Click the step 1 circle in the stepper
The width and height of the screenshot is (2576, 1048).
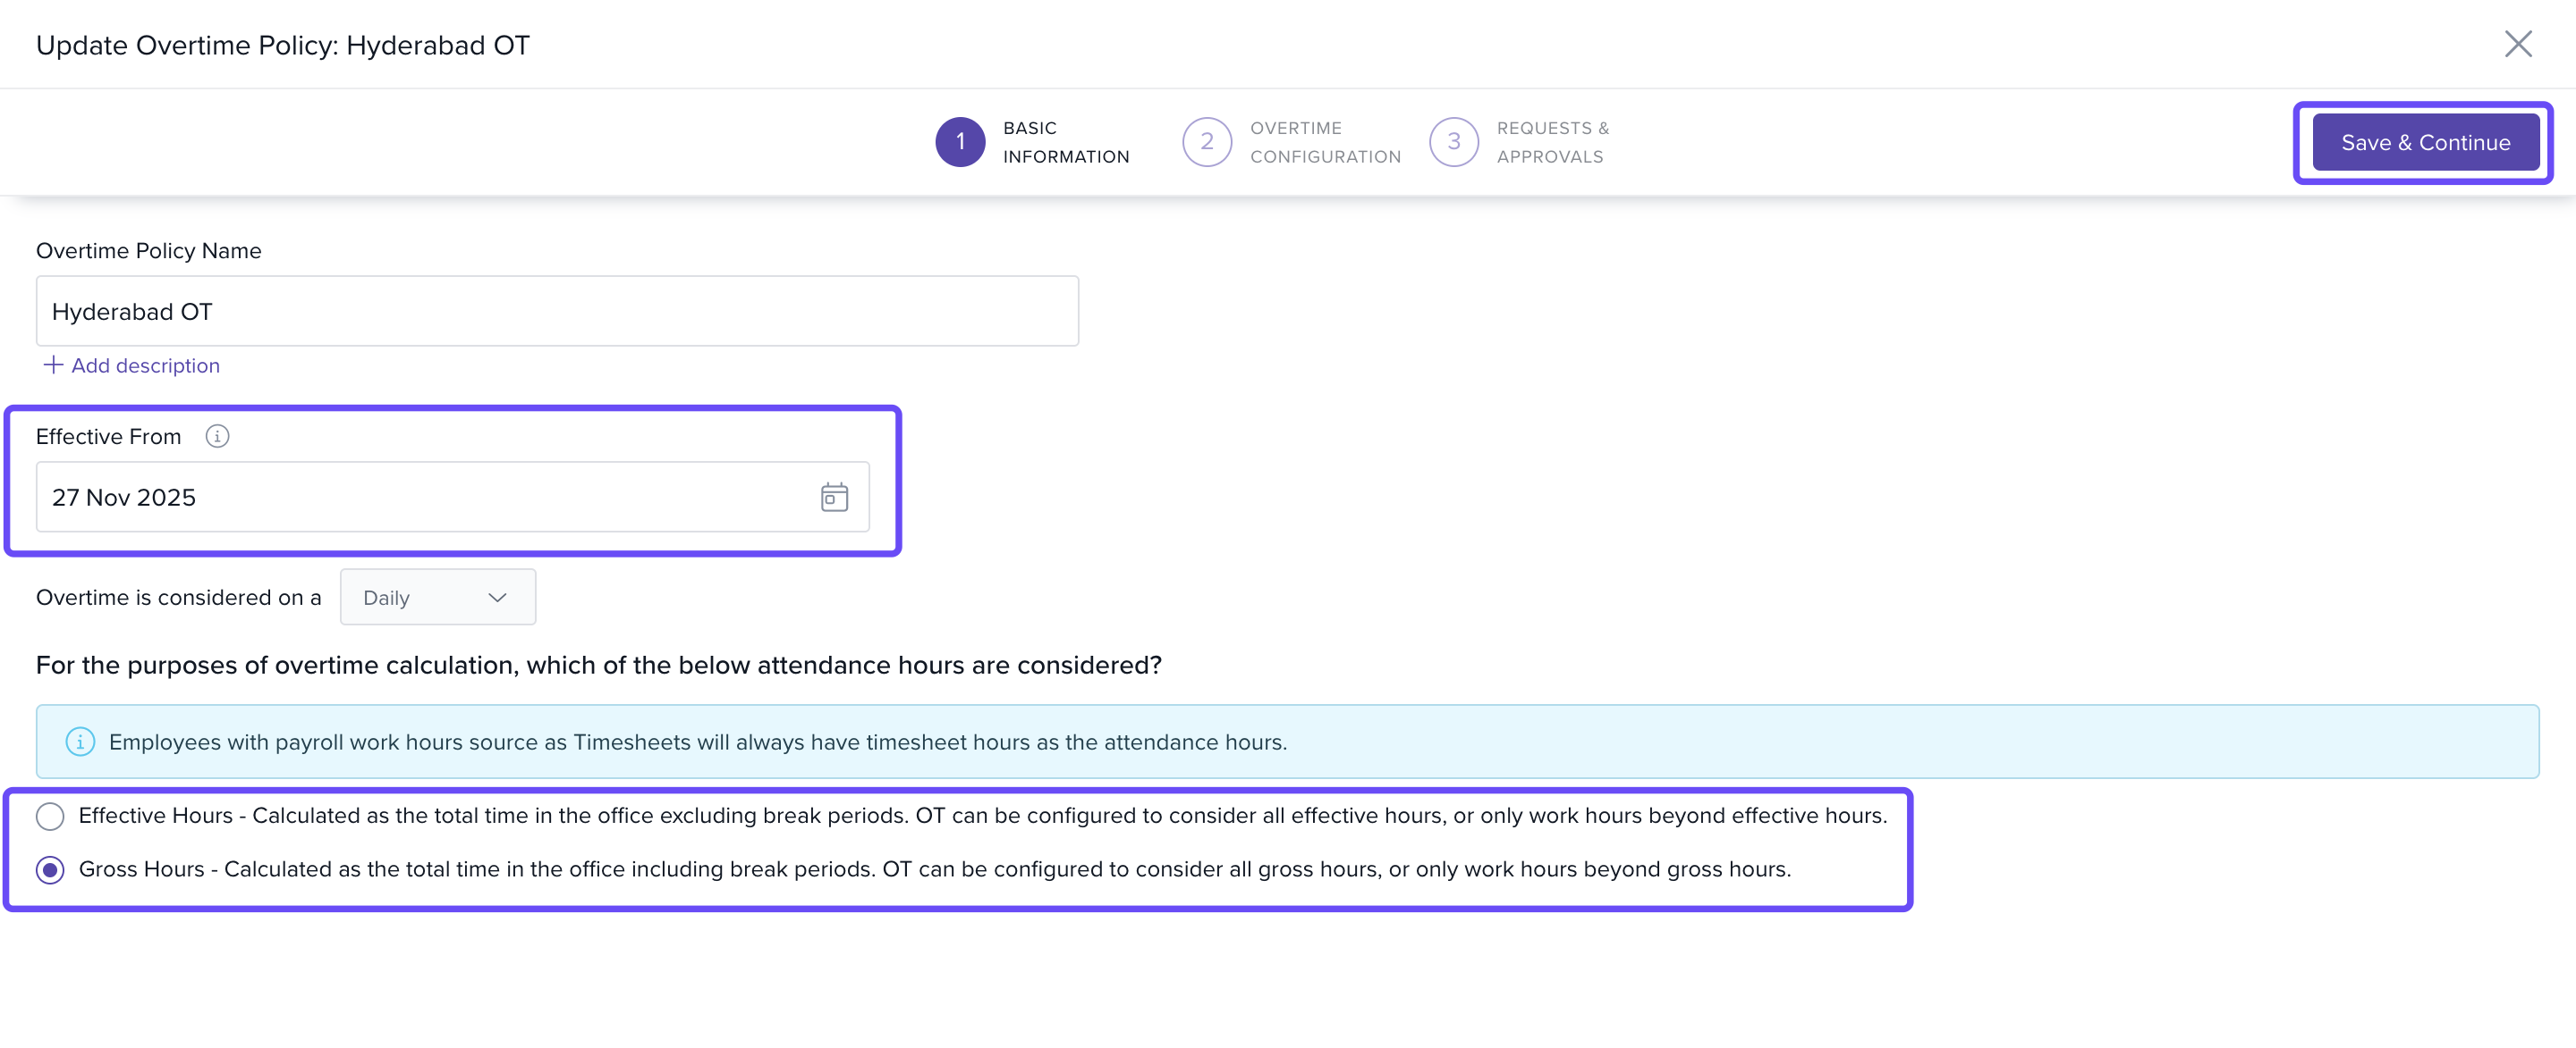960,142
